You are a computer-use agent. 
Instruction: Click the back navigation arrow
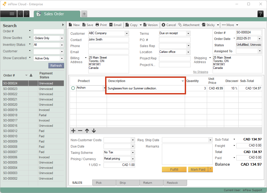20,14
